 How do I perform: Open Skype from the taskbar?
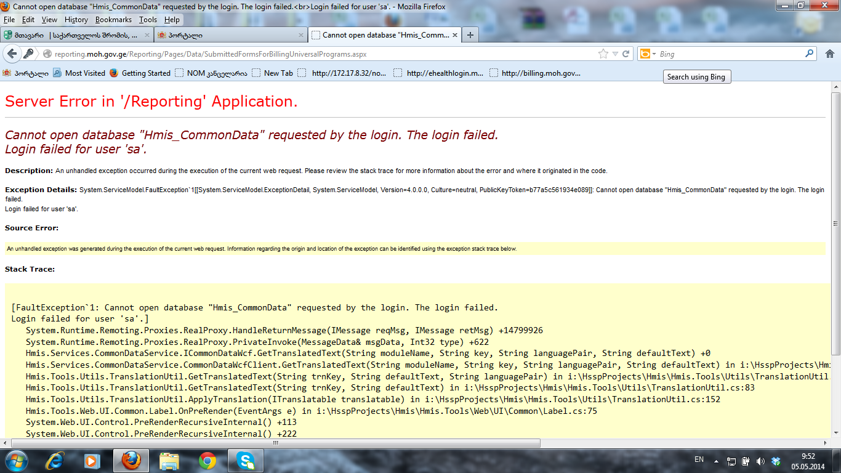[245, 460]
